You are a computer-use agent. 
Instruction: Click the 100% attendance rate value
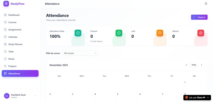[x=55, y=36]
